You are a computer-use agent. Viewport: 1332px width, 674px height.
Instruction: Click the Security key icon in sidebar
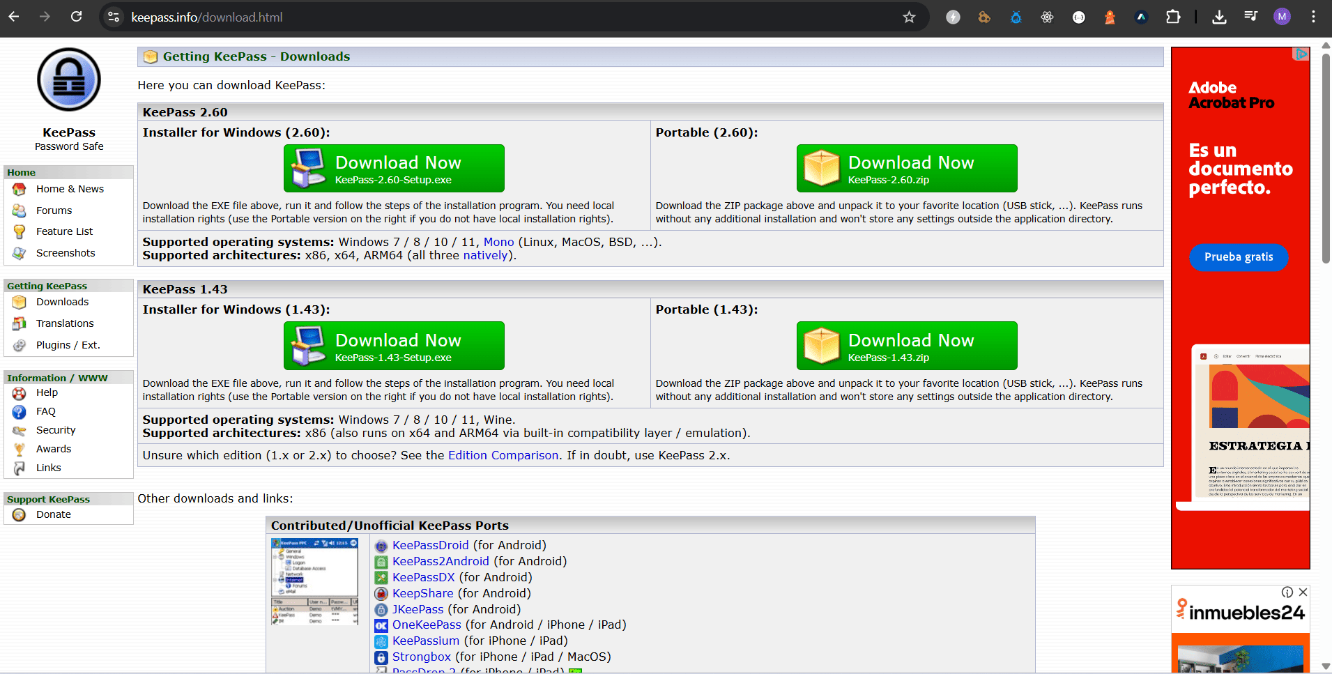point(20,430)
